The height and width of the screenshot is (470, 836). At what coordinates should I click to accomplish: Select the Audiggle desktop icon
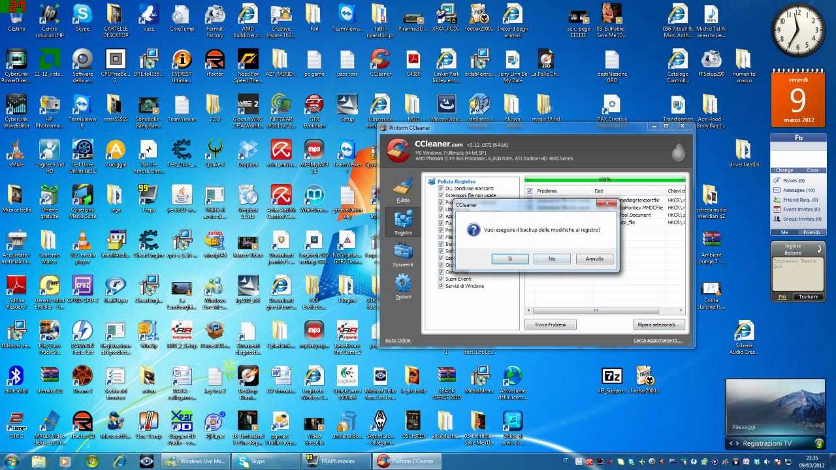(x=116, y=155)
